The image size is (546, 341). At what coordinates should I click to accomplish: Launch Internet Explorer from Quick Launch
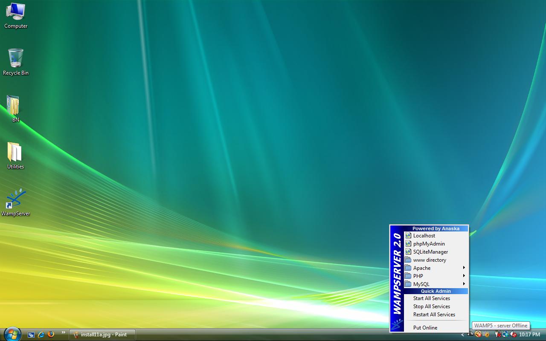pyautogui.click(x=41, y=335)
